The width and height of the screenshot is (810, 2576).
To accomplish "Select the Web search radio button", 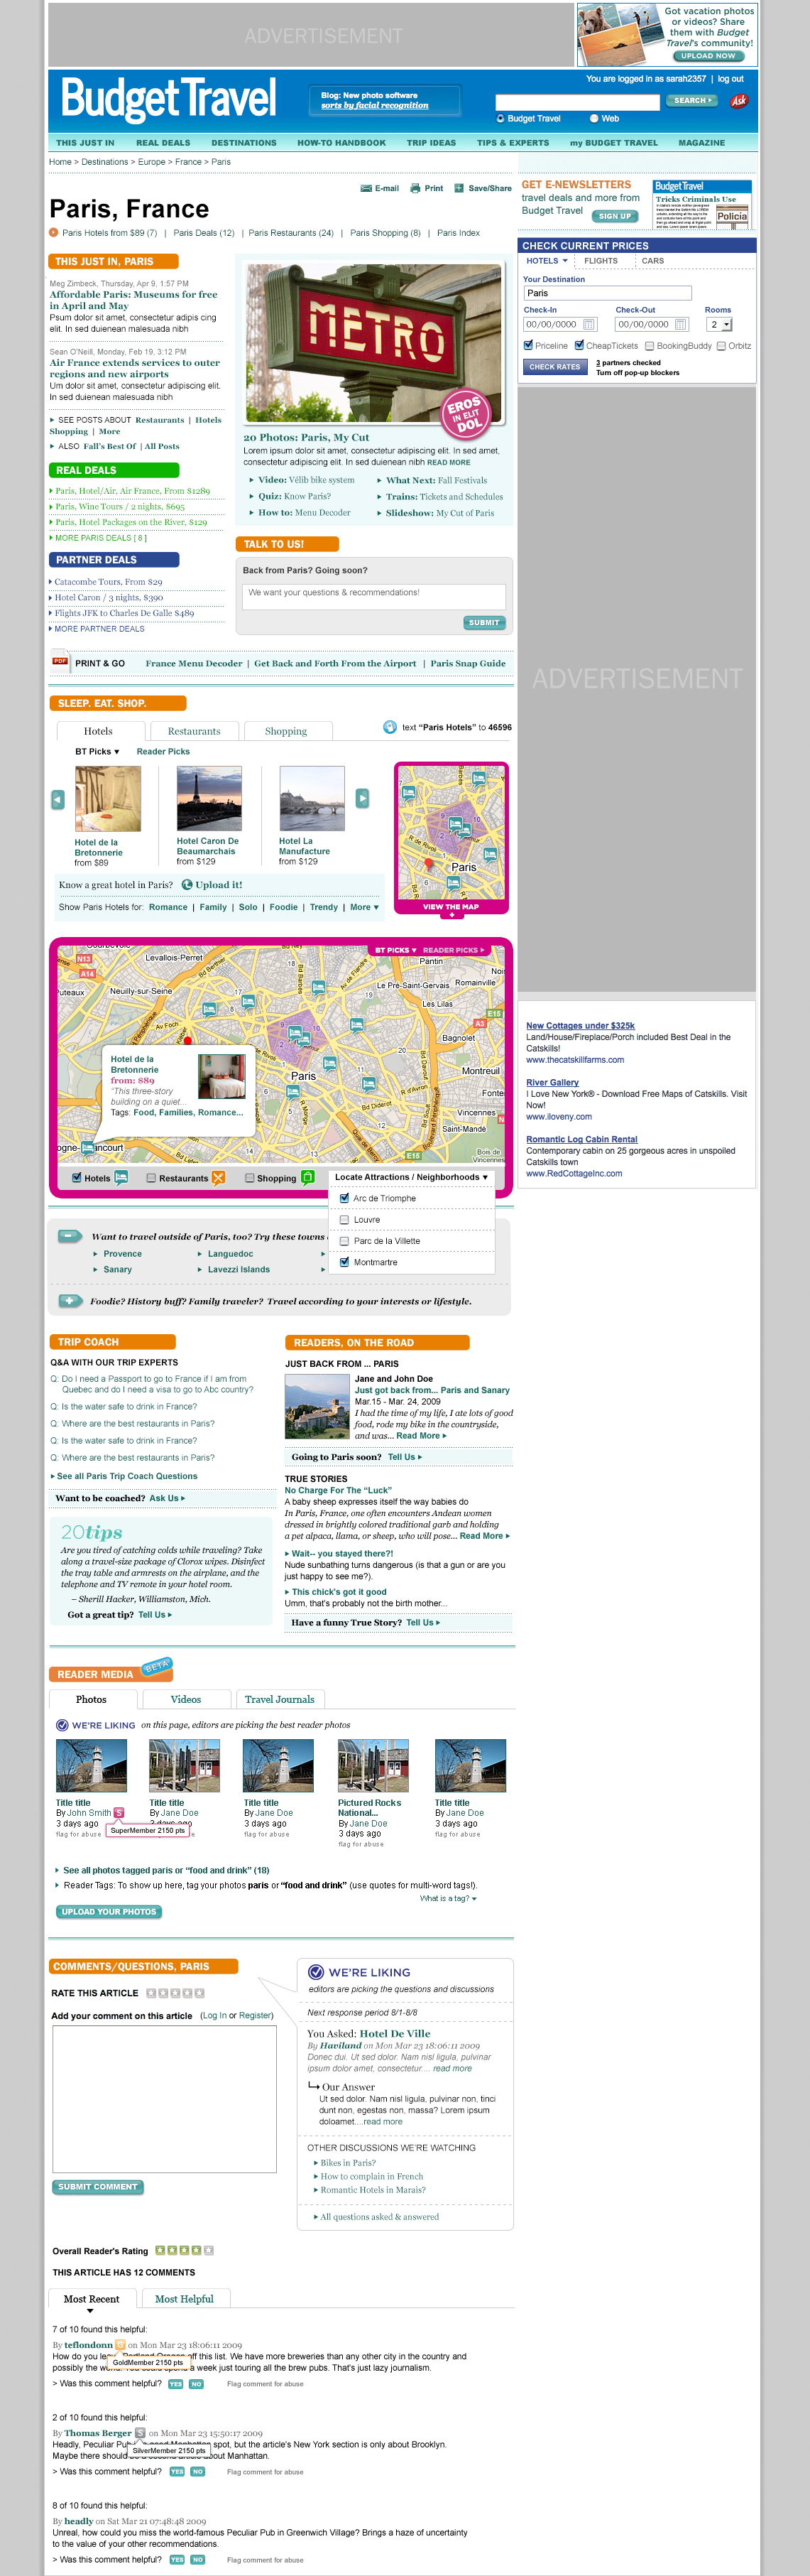I will click(593, 119).
